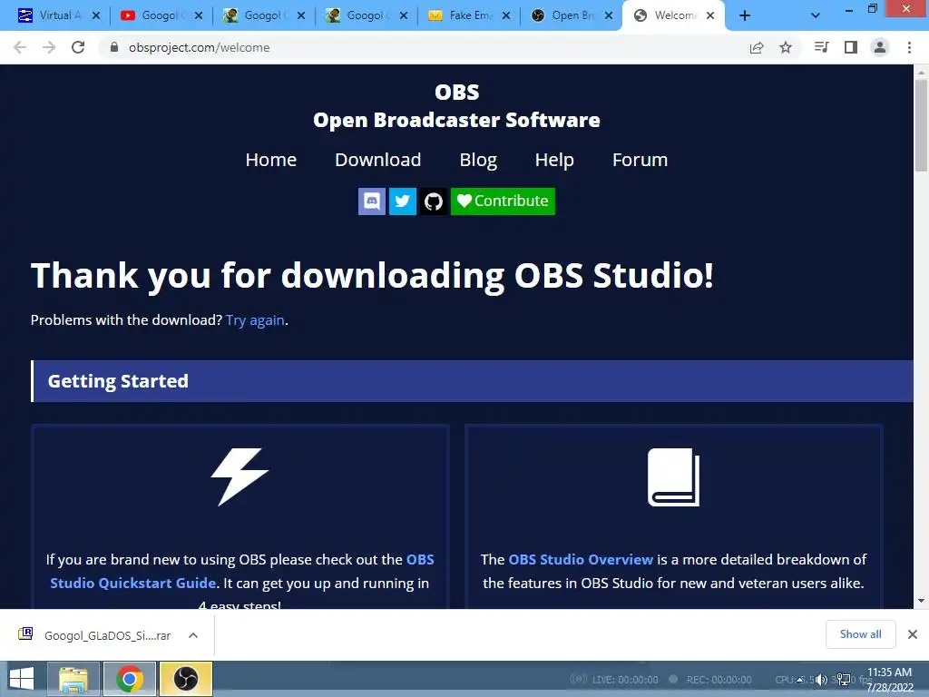
Task: Click the book overview icon
Action: point(674,477)
